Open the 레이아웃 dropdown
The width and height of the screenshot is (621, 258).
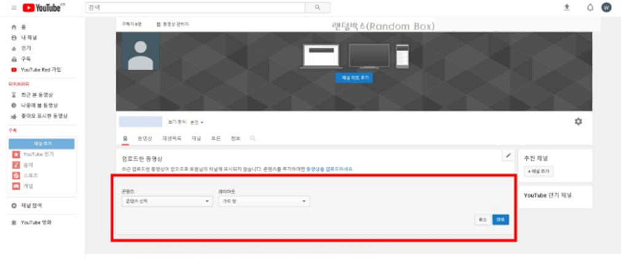coord(264,202)
